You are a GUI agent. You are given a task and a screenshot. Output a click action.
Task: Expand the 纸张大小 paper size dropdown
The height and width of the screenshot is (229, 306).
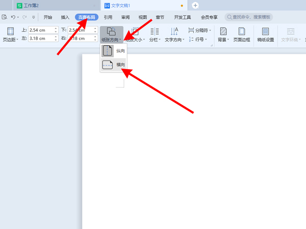(x=136, y=39)
